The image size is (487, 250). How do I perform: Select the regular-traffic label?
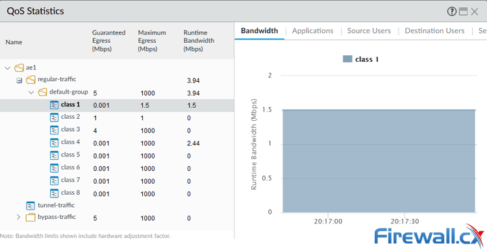pyautogui.click(x=57, y=79)
